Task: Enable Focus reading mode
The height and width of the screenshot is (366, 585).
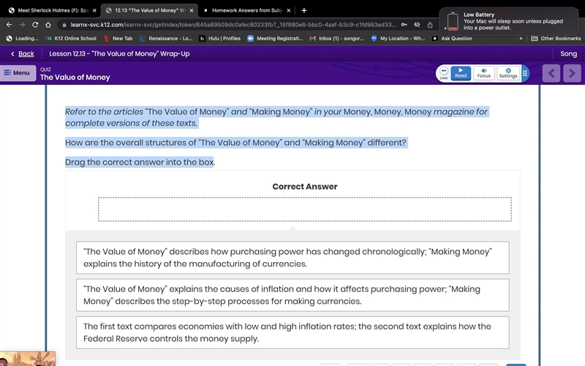Action: (484, 72)
